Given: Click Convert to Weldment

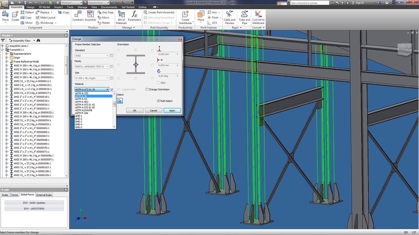Looking at the screenshot, I should (x=258, y=17).
